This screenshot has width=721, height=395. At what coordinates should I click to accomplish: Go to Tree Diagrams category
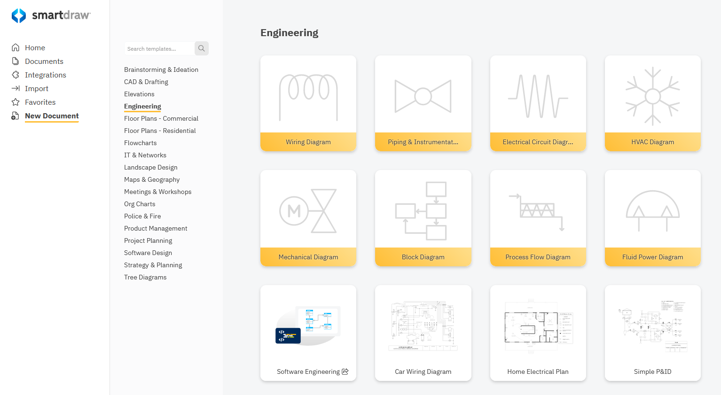145,277
